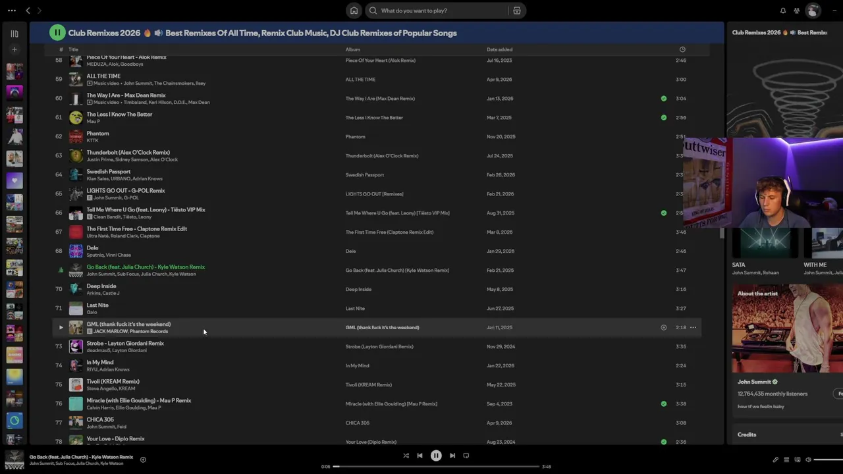This screenshot has height=474, width=843.
Task: Open the album LIGHTS GO OUT (Remixes)
Action: (374, 194)
